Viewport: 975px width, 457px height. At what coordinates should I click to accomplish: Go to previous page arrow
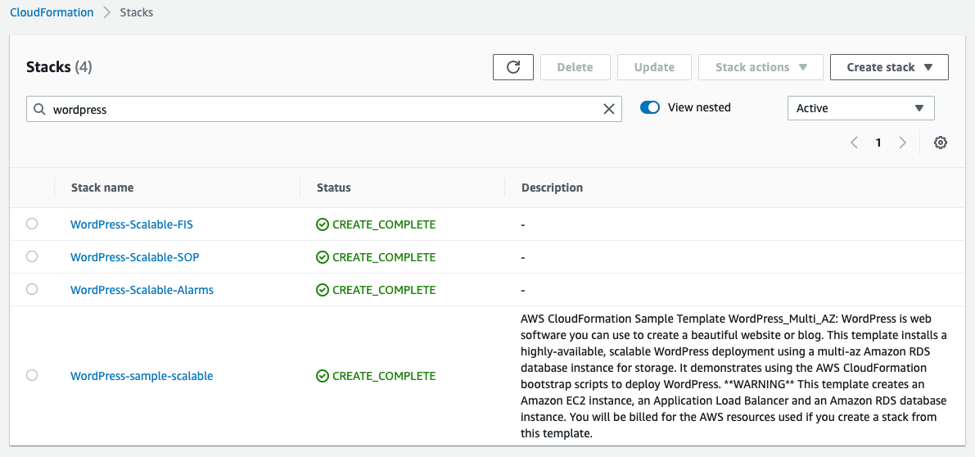tap(855, 143)
